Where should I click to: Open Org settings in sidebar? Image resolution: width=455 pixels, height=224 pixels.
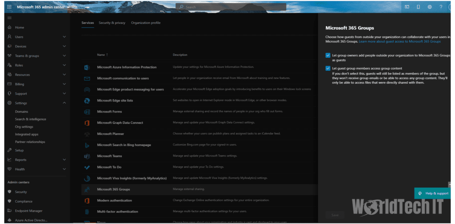[x=24, y=126]
